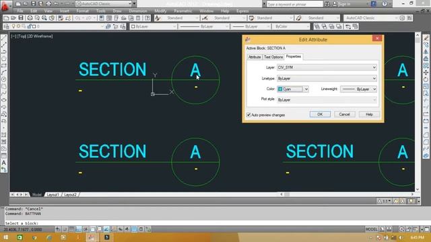Click Sign In in the title bar
Screen dimensions: 431x242
point(344,4)
